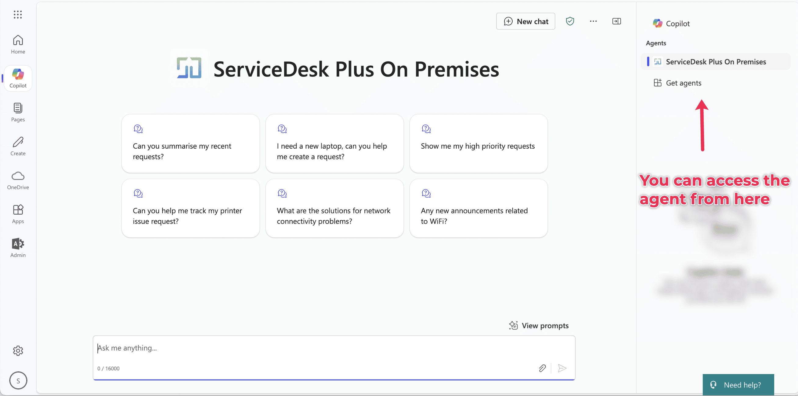The image size is (798, 396).
Task: Select 'I need a new laptop' prompt card
Action: click(x=334, y=144)
